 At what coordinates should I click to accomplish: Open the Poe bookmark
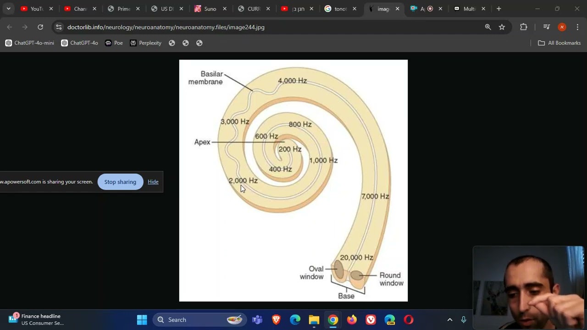click(114, 43)
